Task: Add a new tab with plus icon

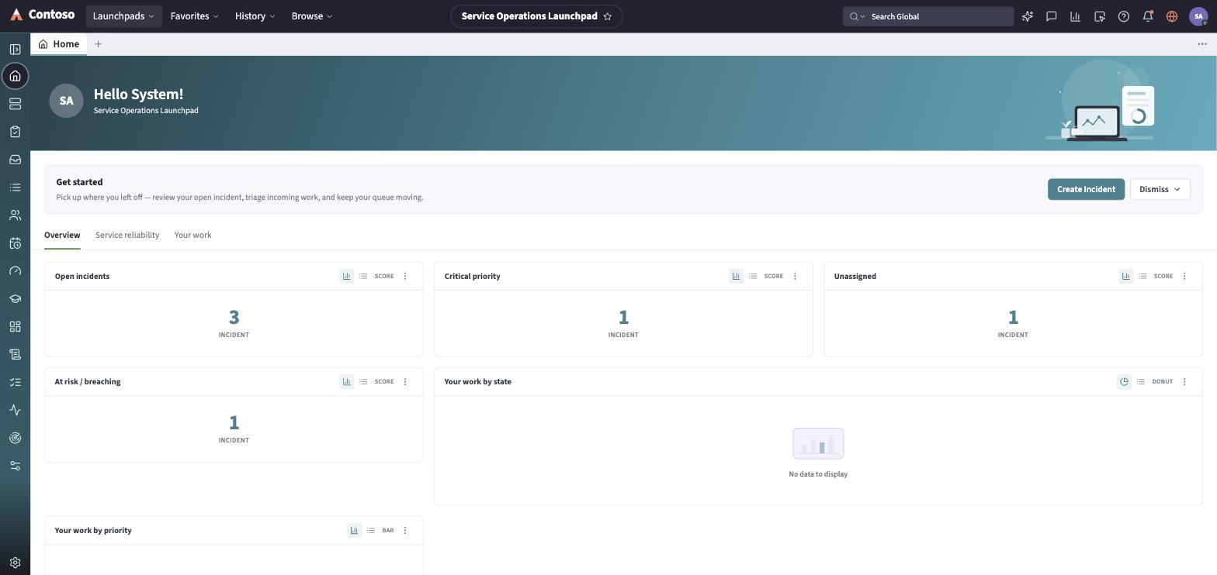Action: click(x=98, y=44)
